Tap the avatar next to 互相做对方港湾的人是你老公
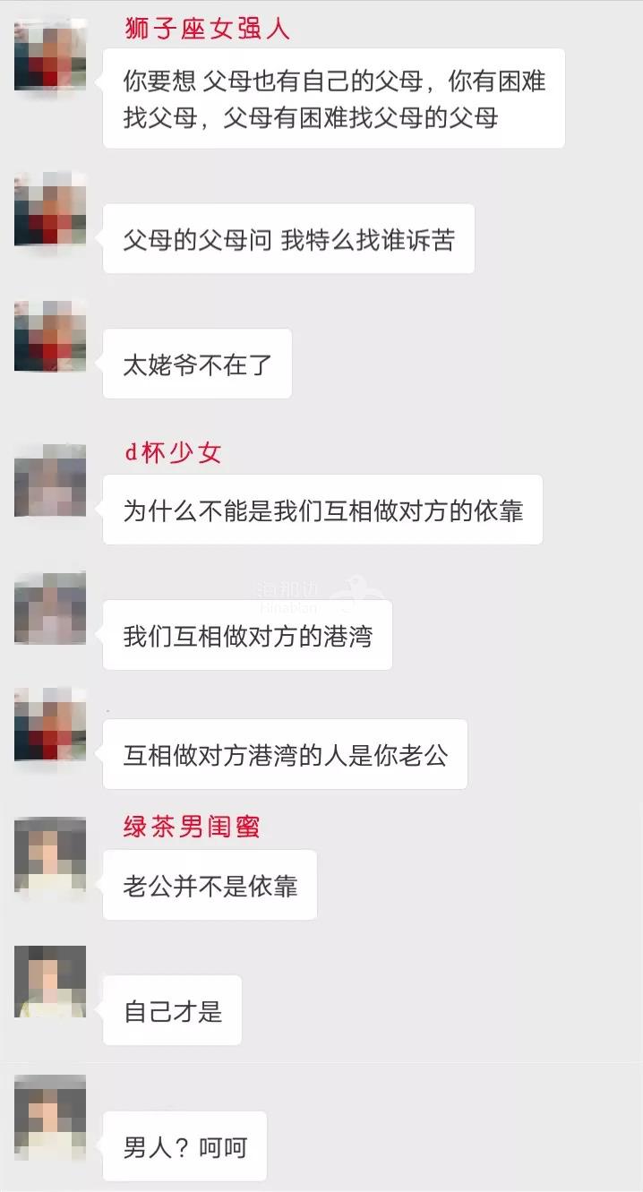643x1192 pixels. coord(50,726)
